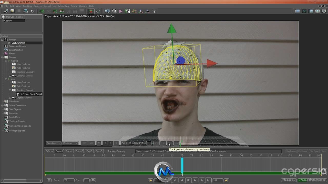
Task: Open the Help menu
Action: click(92, 6)
